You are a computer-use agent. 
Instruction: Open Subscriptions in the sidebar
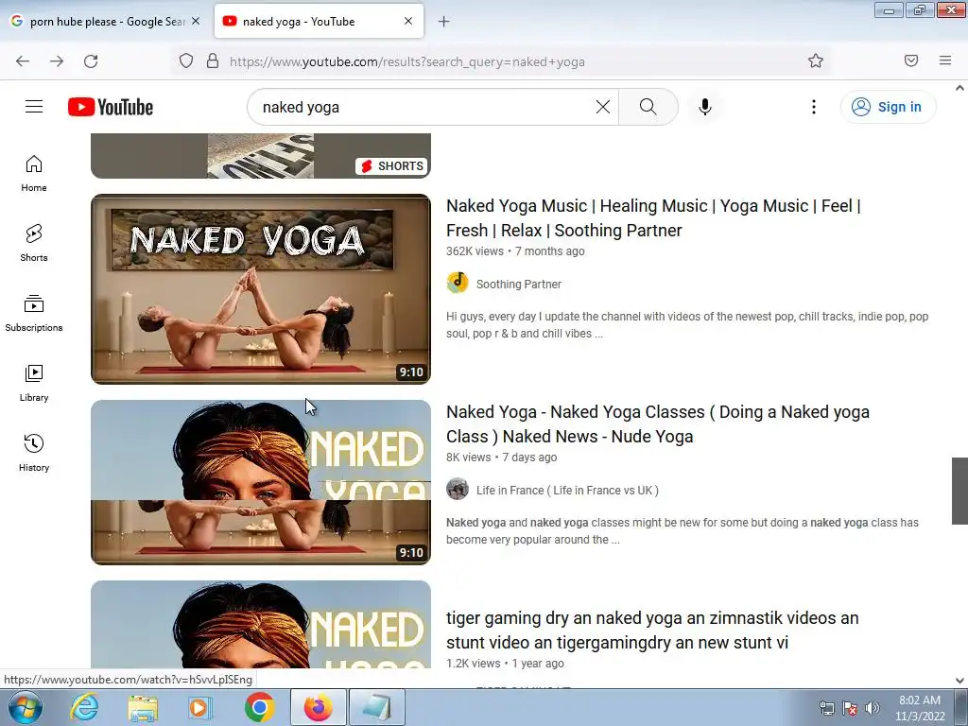pyautogui.click(x=34, y=313)
